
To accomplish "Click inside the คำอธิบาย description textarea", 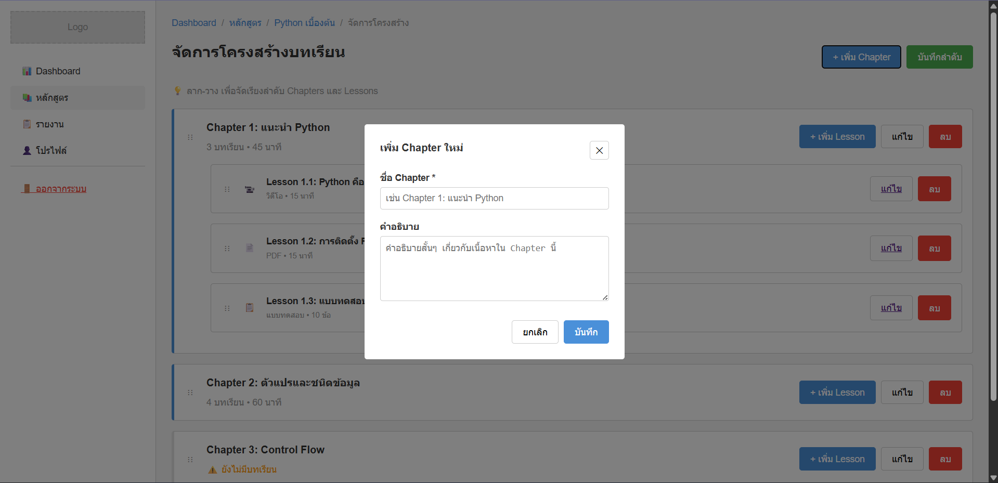I will (494, 268).
